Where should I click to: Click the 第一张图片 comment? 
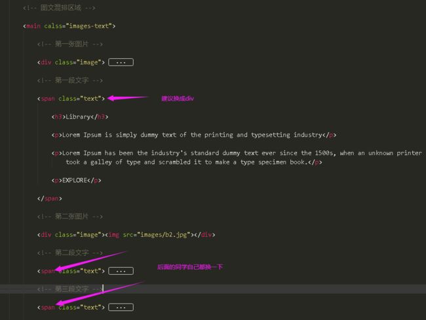click(x=70, y=44)
